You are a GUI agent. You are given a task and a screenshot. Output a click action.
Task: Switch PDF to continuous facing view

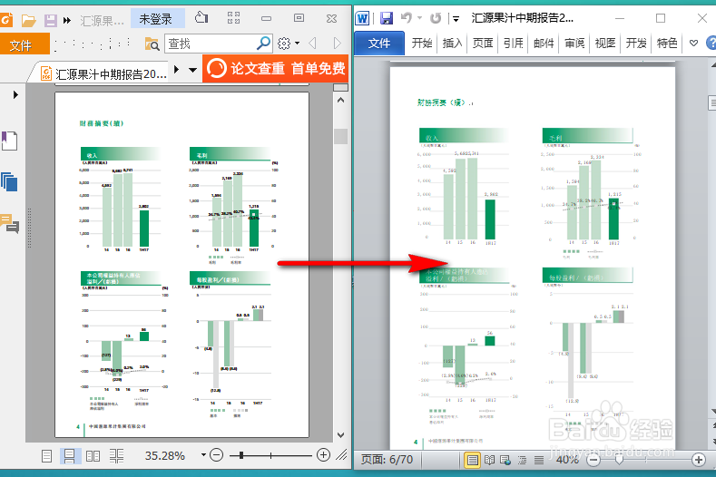[116, 455]
